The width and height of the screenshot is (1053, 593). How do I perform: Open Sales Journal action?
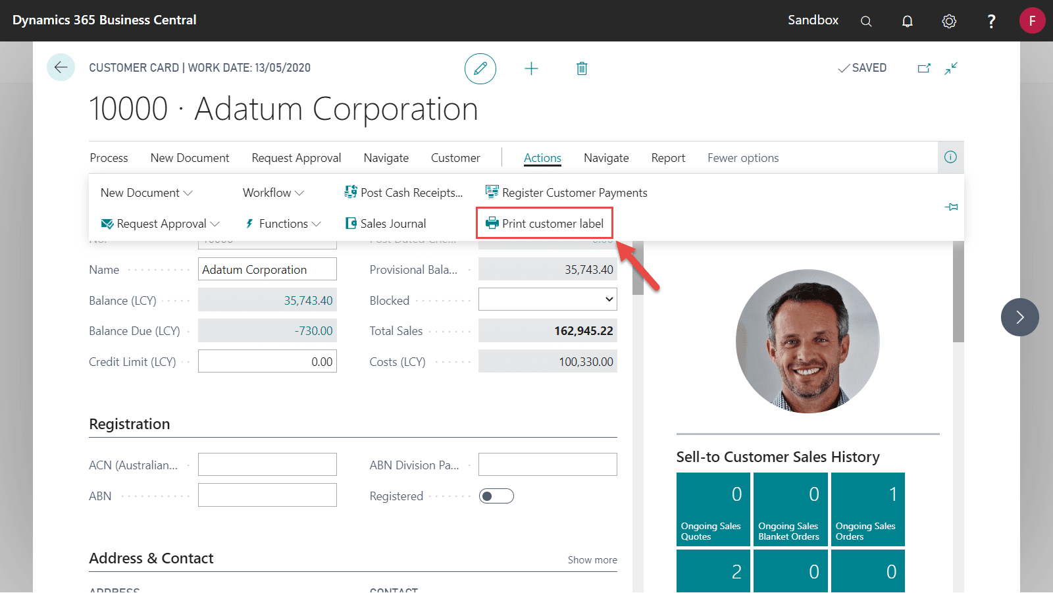(386, 224)
